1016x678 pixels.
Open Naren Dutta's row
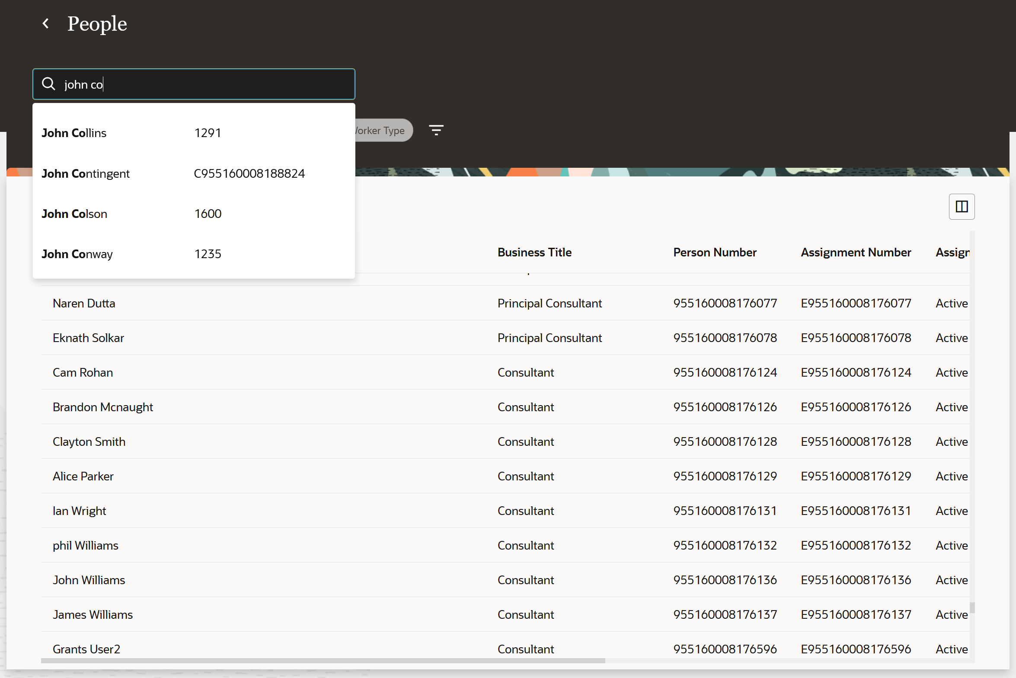84,304
